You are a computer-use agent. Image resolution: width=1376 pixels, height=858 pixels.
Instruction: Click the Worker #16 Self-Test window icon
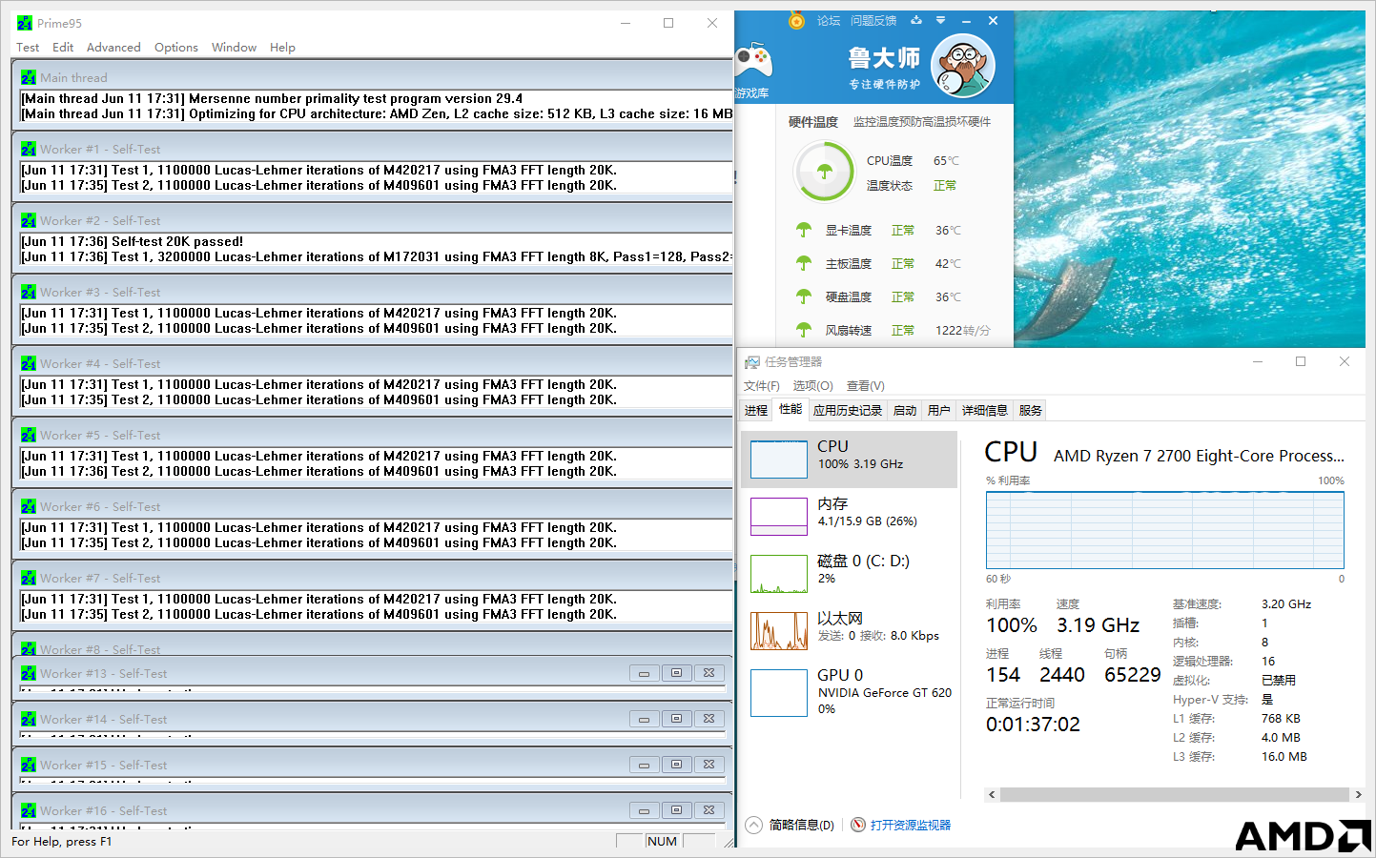pyautogui.click(x=29, y=810)
